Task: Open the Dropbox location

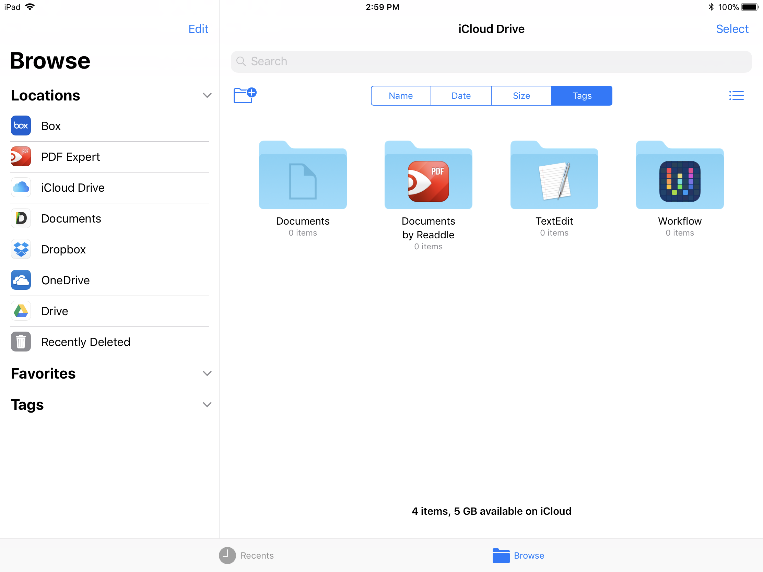Action: (63, 249)
